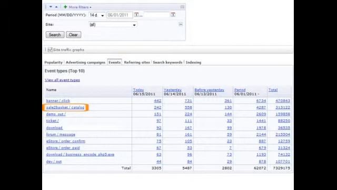This screenshot has width=337, height=190.
Task: Click the Search button
Action: [x=55, y=35]
